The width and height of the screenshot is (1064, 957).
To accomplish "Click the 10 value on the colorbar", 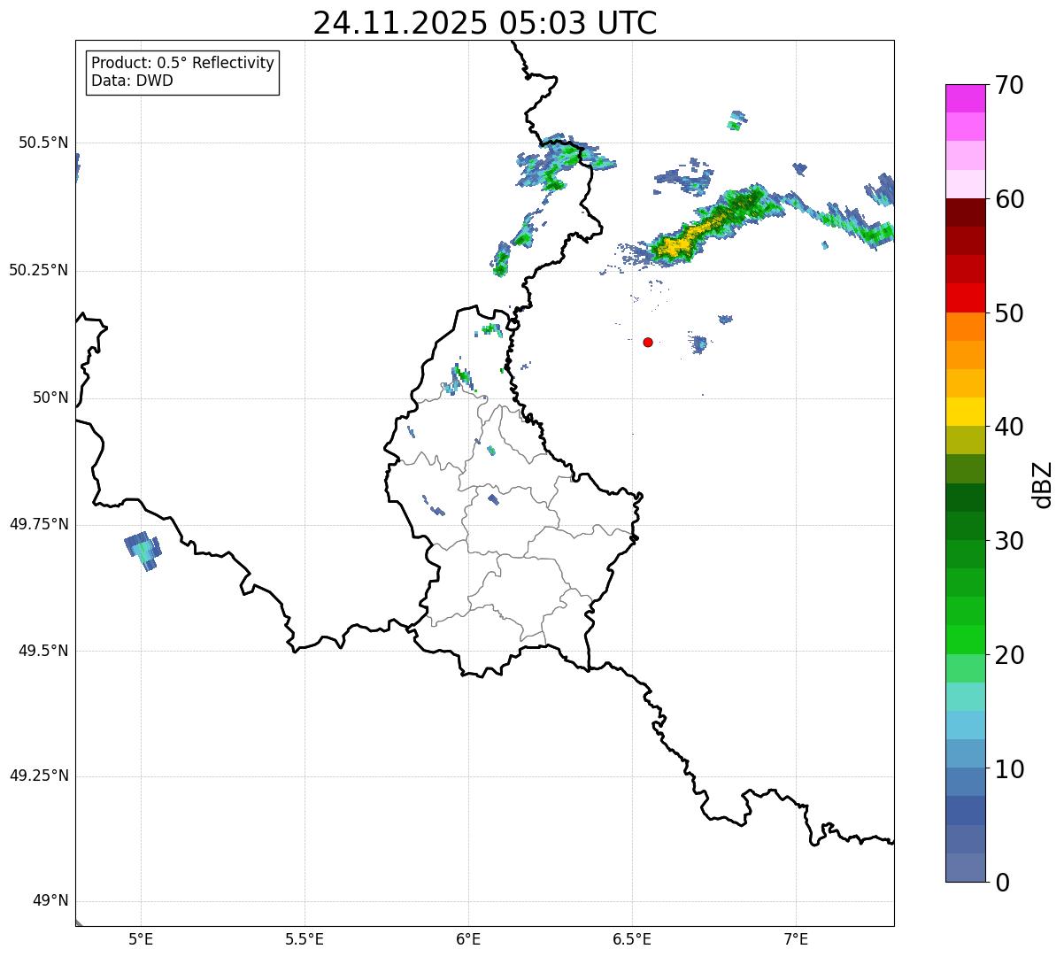I will coord(1010,769).
